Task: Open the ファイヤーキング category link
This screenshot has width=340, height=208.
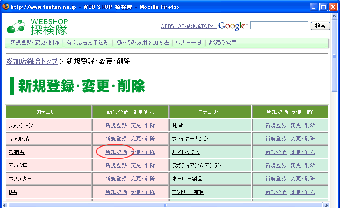Action: pyautogui.click(x=190, y=139)
